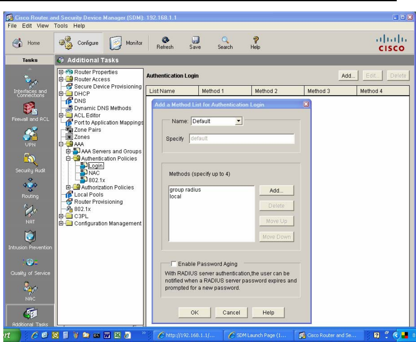Select 'group radius' in Methods list

[x=185, y=189]
